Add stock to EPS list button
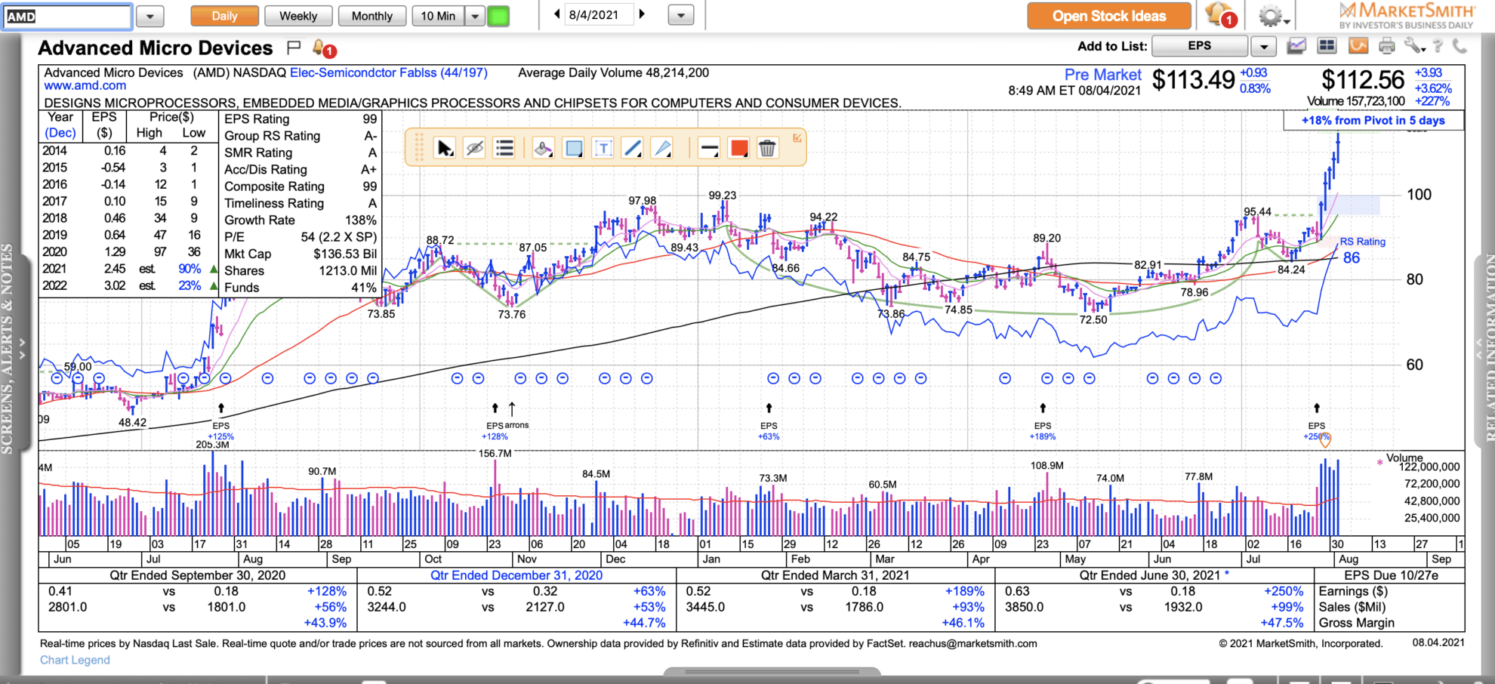The width and height of the screenshot is (1495, 684). pyautogui.click(x=1200, y=46)
